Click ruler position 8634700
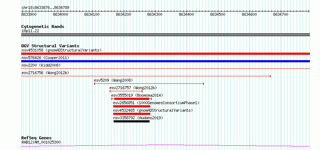Viewport: 320px width, 150px height. (x=281, y=14)
